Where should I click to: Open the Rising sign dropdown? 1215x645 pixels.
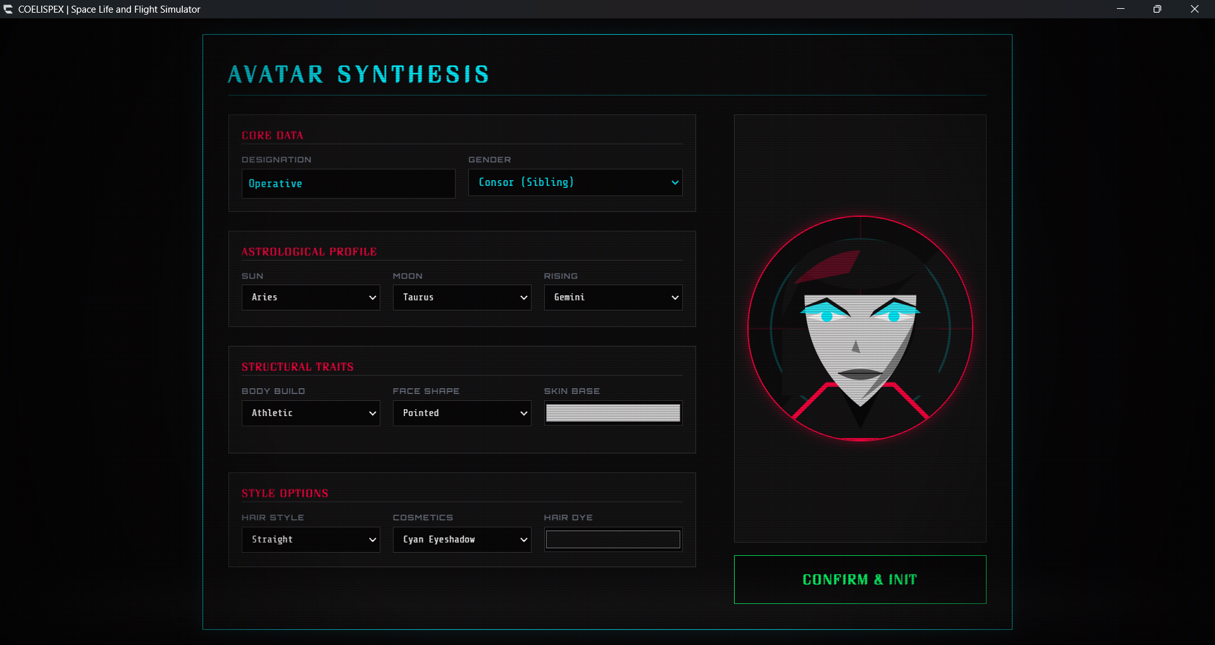coord(613,297)
